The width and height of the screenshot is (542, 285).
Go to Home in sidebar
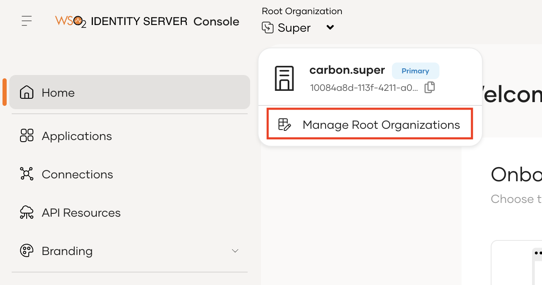point(130,92)
